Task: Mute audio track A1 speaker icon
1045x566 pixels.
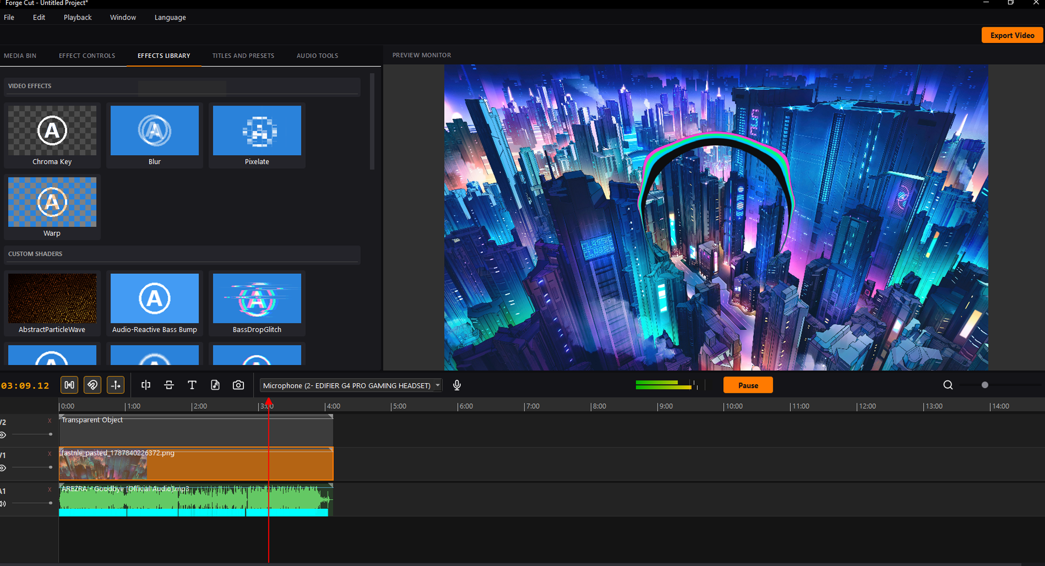Action: (x=3, y=503)
